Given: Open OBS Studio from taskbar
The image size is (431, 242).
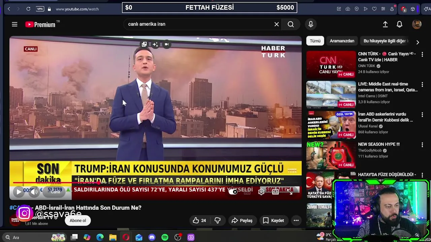Looking at the screenshot, I should point(178,237).
